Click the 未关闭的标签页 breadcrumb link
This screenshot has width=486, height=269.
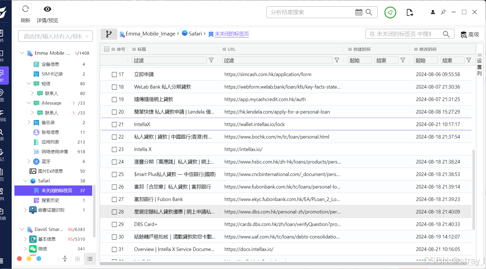click(x=232, y=34)
